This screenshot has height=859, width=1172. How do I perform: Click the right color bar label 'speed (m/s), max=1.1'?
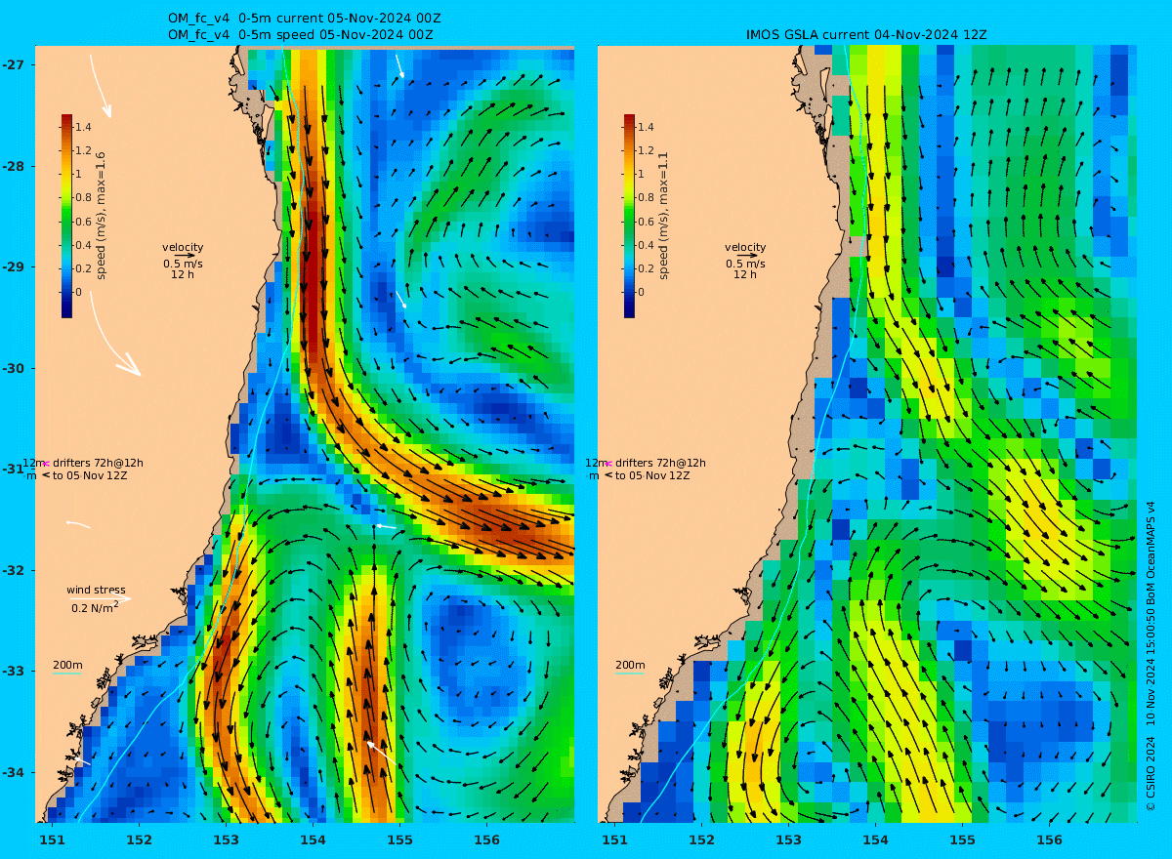pos(663,215)
